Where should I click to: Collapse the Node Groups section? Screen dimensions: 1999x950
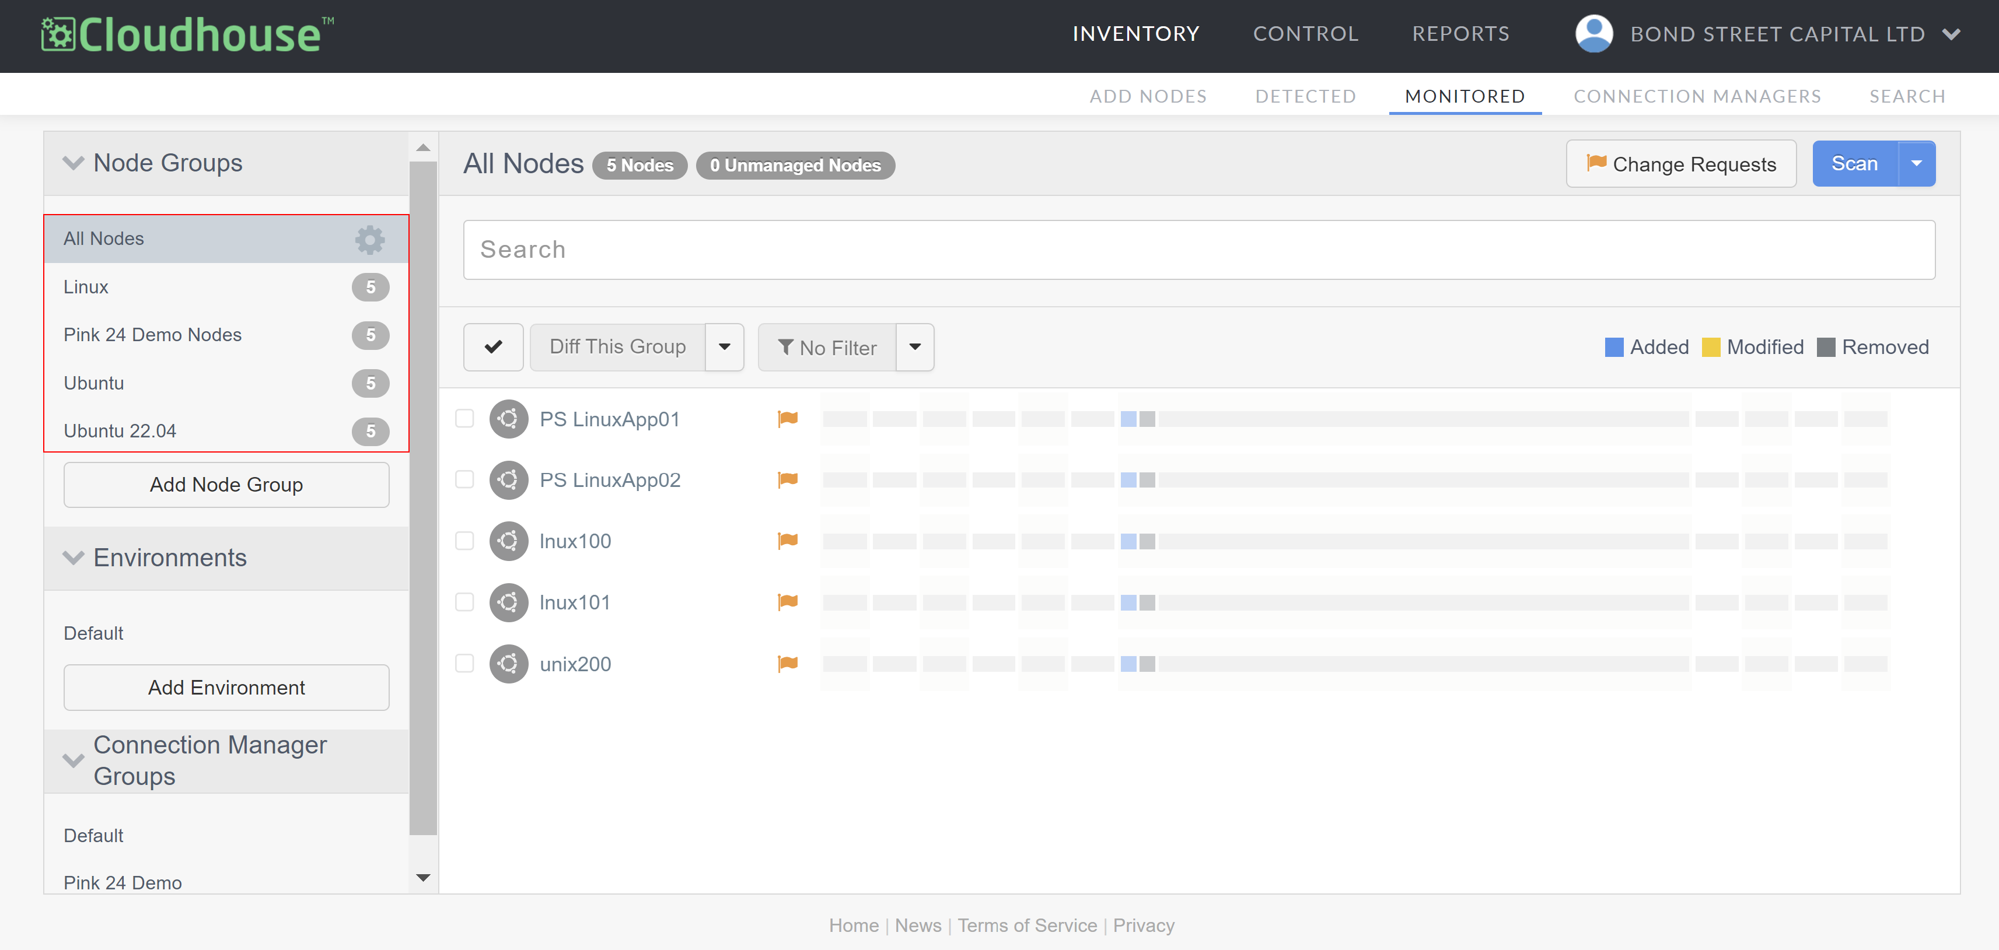73,164
